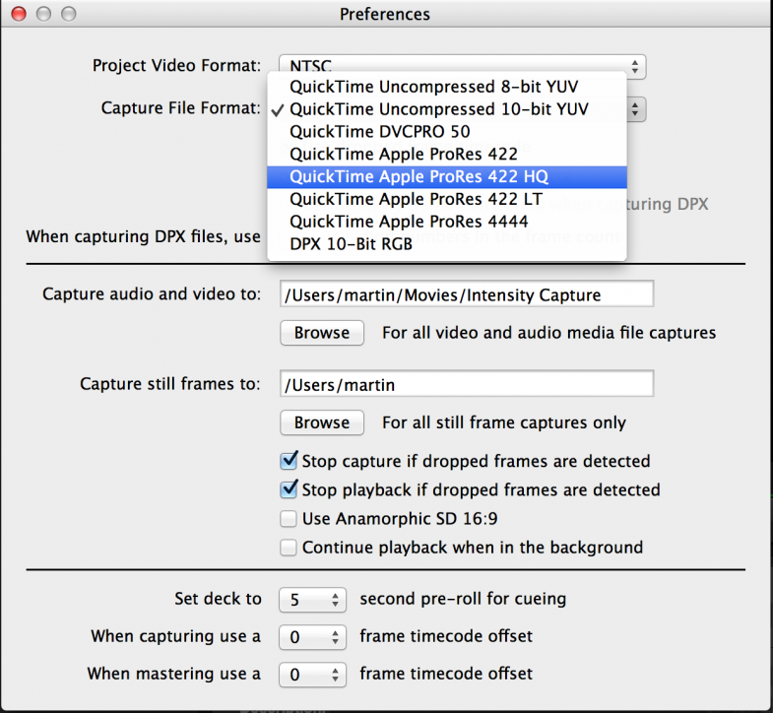Click the Capture File Format dropdown arrows
This screenshot has width=773, height=713.
[x=635, y=109]
